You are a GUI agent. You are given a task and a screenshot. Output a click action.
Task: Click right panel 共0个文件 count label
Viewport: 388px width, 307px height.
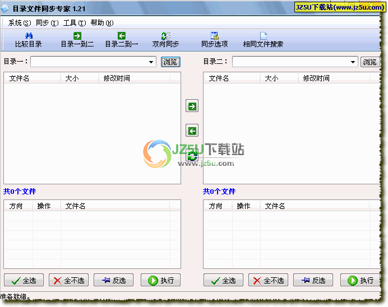(219, 192)
